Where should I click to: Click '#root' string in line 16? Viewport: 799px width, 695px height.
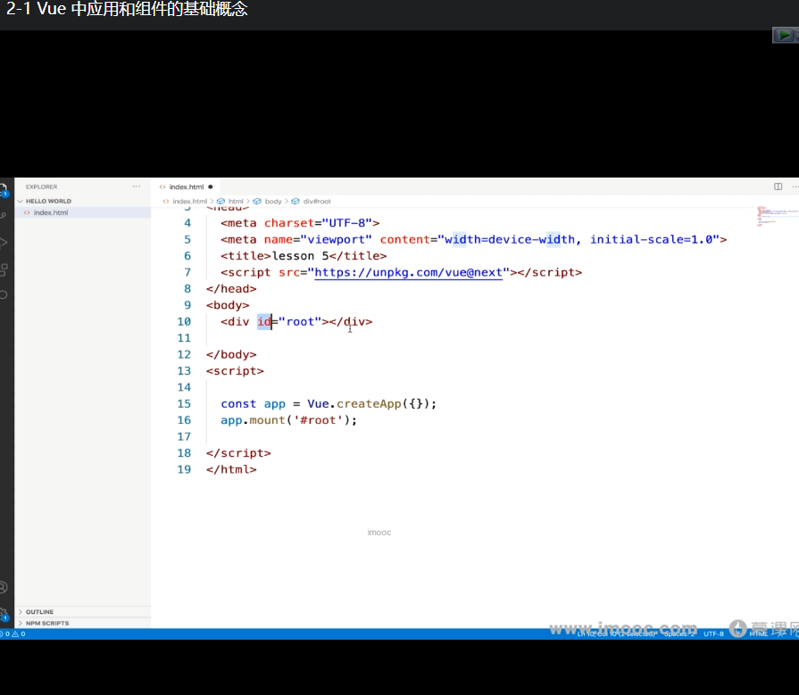[319, 420]
